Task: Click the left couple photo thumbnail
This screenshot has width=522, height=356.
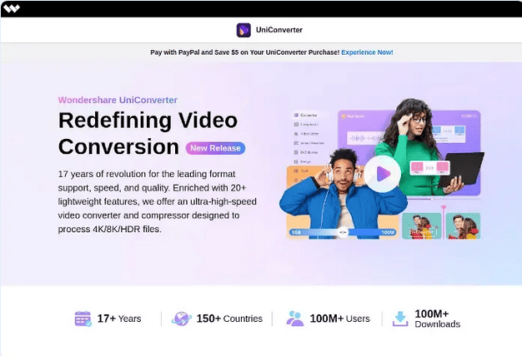Action: tap(421, 225)
